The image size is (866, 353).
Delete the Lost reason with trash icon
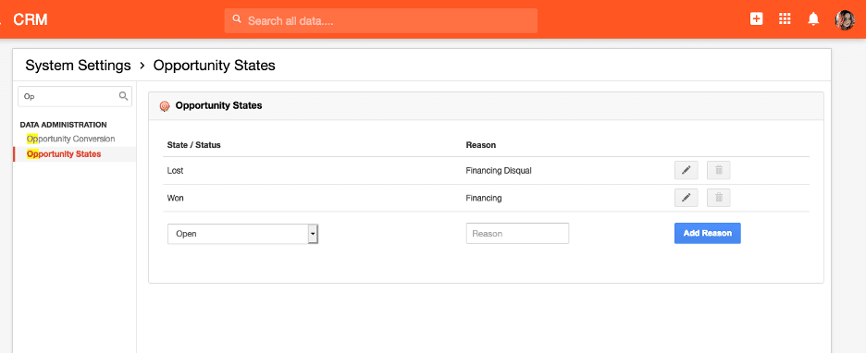tap(719, 170)
